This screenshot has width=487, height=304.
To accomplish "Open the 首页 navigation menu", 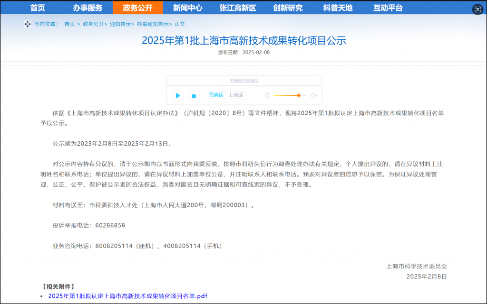I will coord(38,8).
